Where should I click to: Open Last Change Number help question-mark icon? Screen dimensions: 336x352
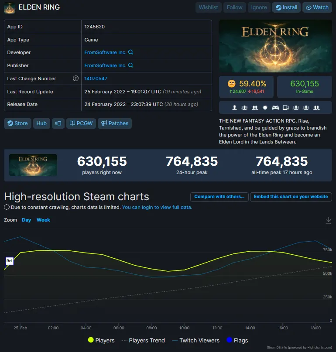(75, 79)
